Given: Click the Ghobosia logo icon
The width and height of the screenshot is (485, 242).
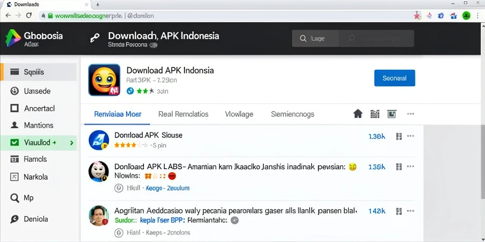Looking at the screenshot, I should point(13,38).
